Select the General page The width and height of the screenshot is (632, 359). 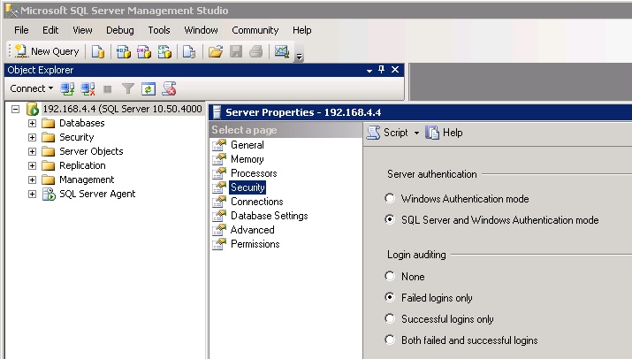click(x=247, y=145)
